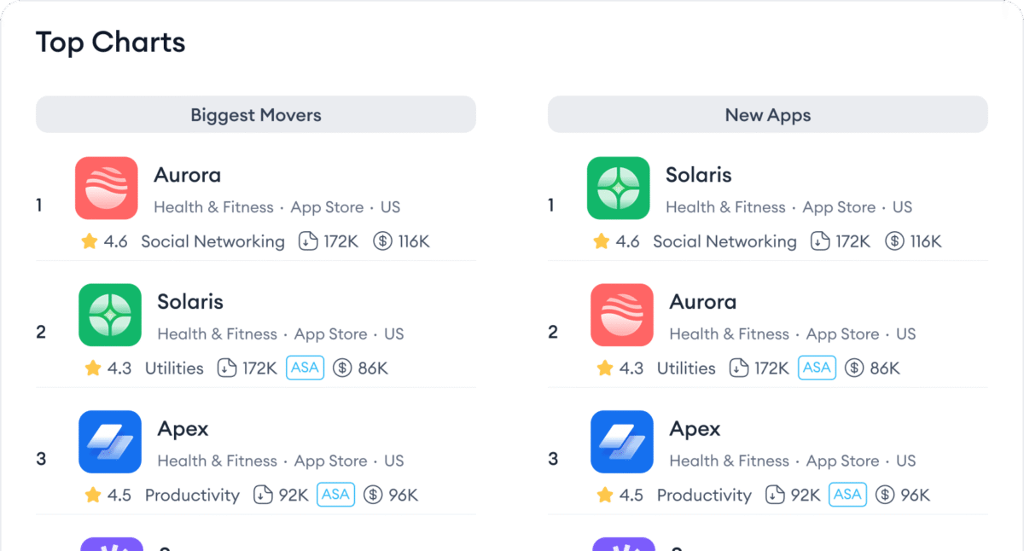Click Aurora app icon in New Apps
Image resolution: width=1024 pixels, height=551 pixels.
(622, 315)
